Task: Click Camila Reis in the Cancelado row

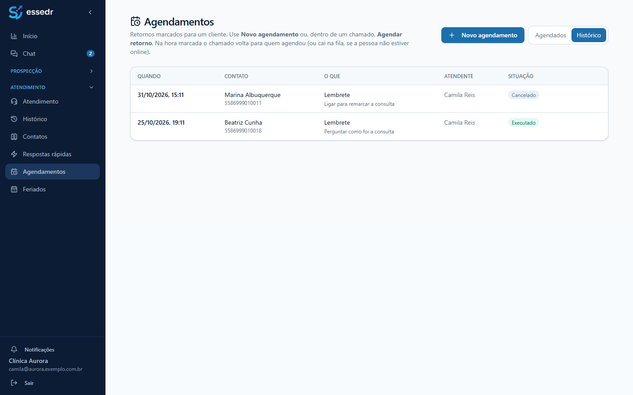Action: click(x=459, y=95)
